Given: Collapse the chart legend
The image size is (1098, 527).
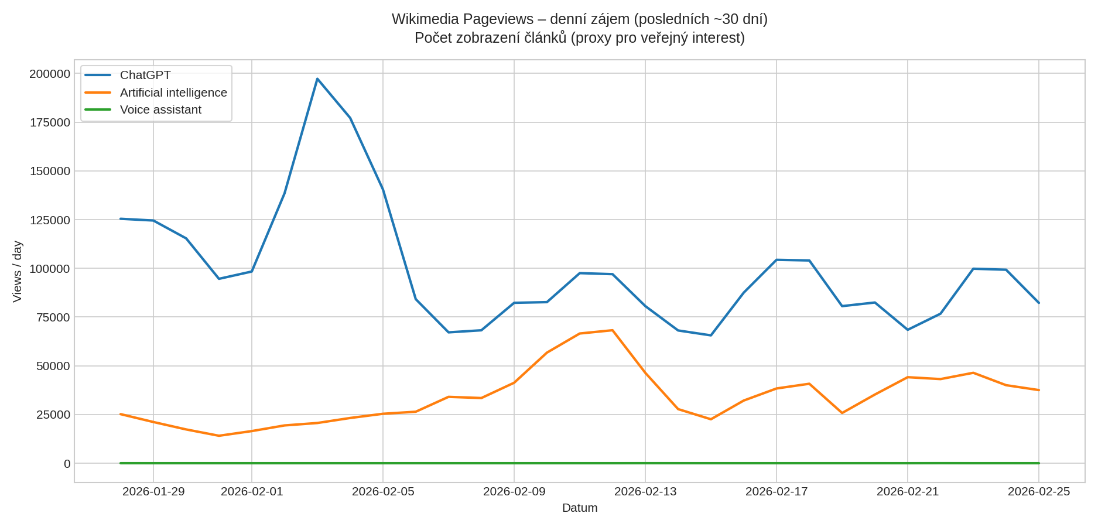Looking at the screenshot, I should pos(156,92).
